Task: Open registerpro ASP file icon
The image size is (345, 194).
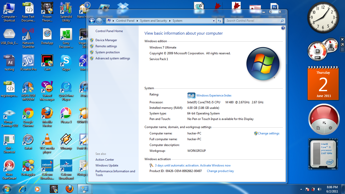Action: point(9,89)
